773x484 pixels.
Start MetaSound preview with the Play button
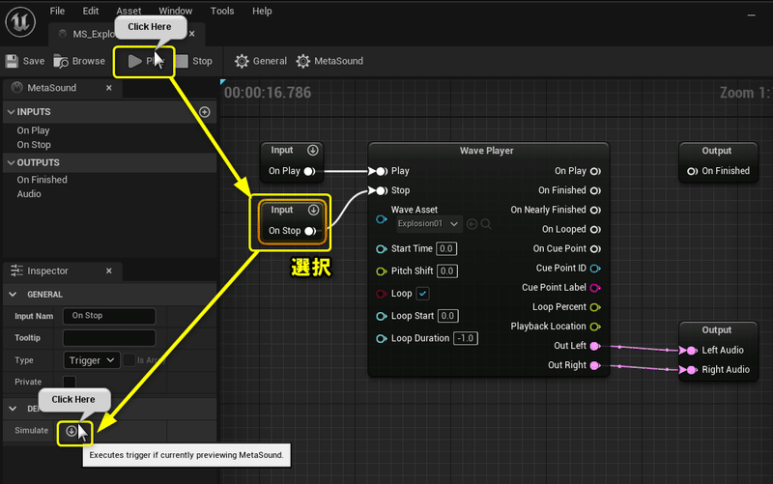(143, 61)
